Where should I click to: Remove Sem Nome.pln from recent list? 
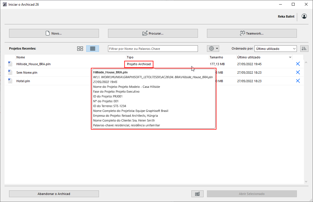coord(298,72)
